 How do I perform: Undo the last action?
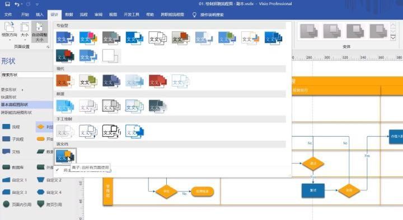[x=17, y=4]
